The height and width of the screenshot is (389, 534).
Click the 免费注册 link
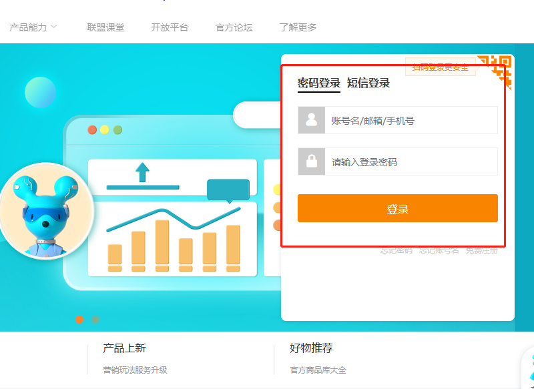pyautogui.click(x=481, y=250)
